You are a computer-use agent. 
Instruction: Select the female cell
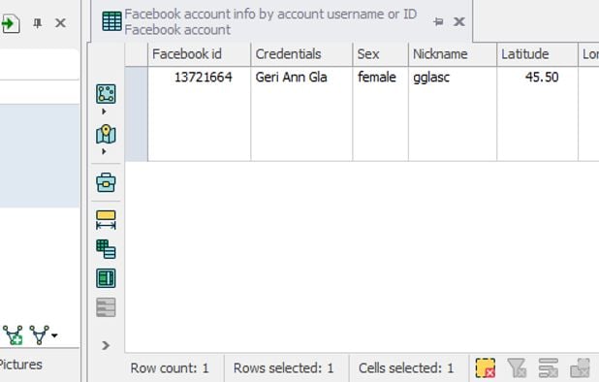coord(380,113)
